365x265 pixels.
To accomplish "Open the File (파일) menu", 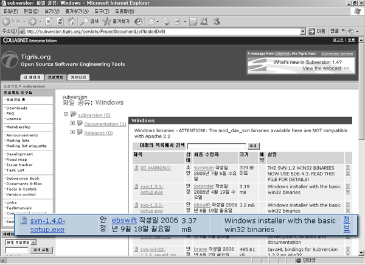I will pyautogui.click(x=11, y=11).
